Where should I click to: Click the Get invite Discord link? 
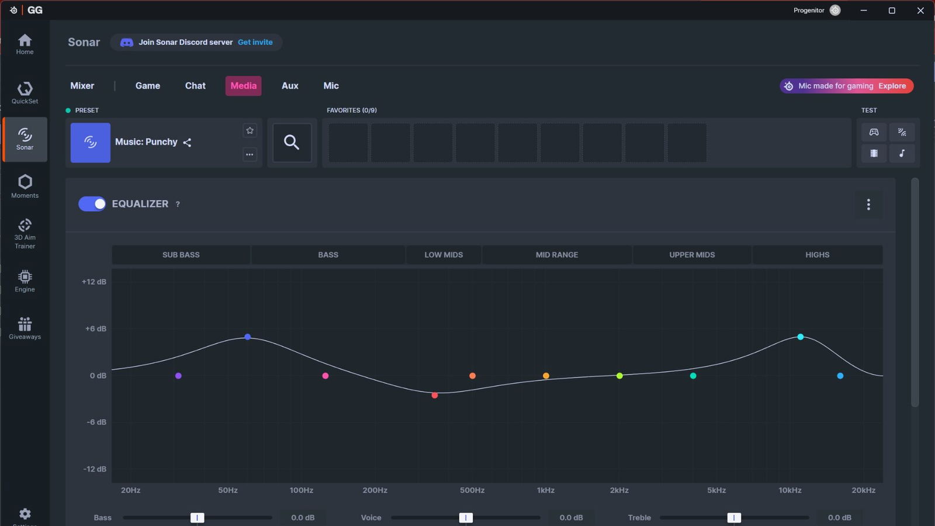(255, 42)
